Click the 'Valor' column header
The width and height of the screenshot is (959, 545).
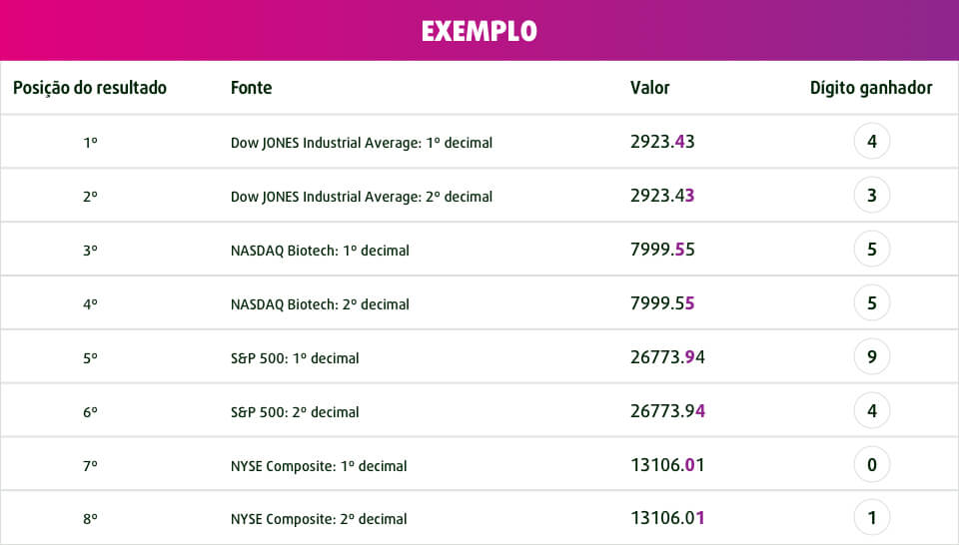point(649,88)
